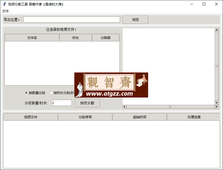The image size is (223, 170).
Task: Click the 时长 column header
Action: click(75, 38)
